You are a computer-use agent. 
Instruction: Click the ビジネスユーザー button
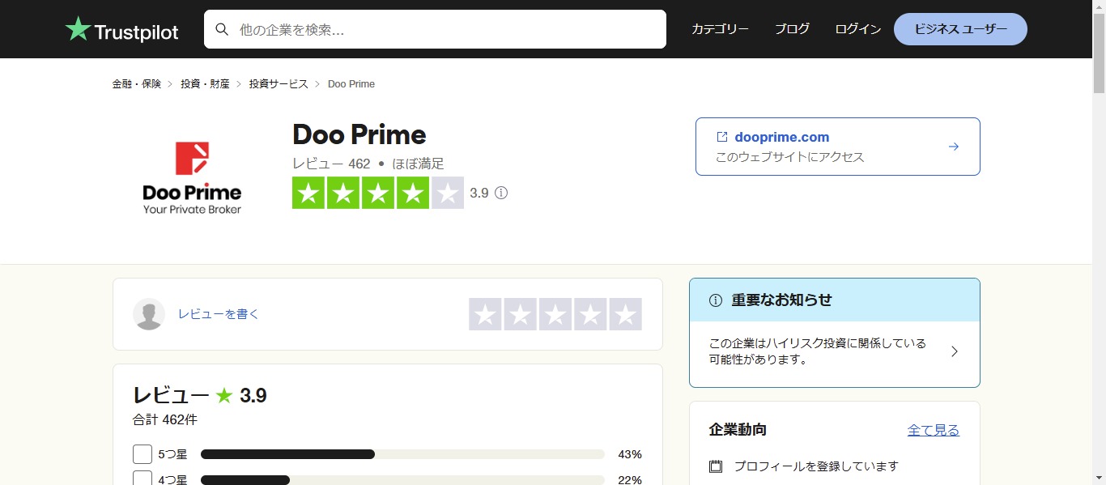click(959, 28)
